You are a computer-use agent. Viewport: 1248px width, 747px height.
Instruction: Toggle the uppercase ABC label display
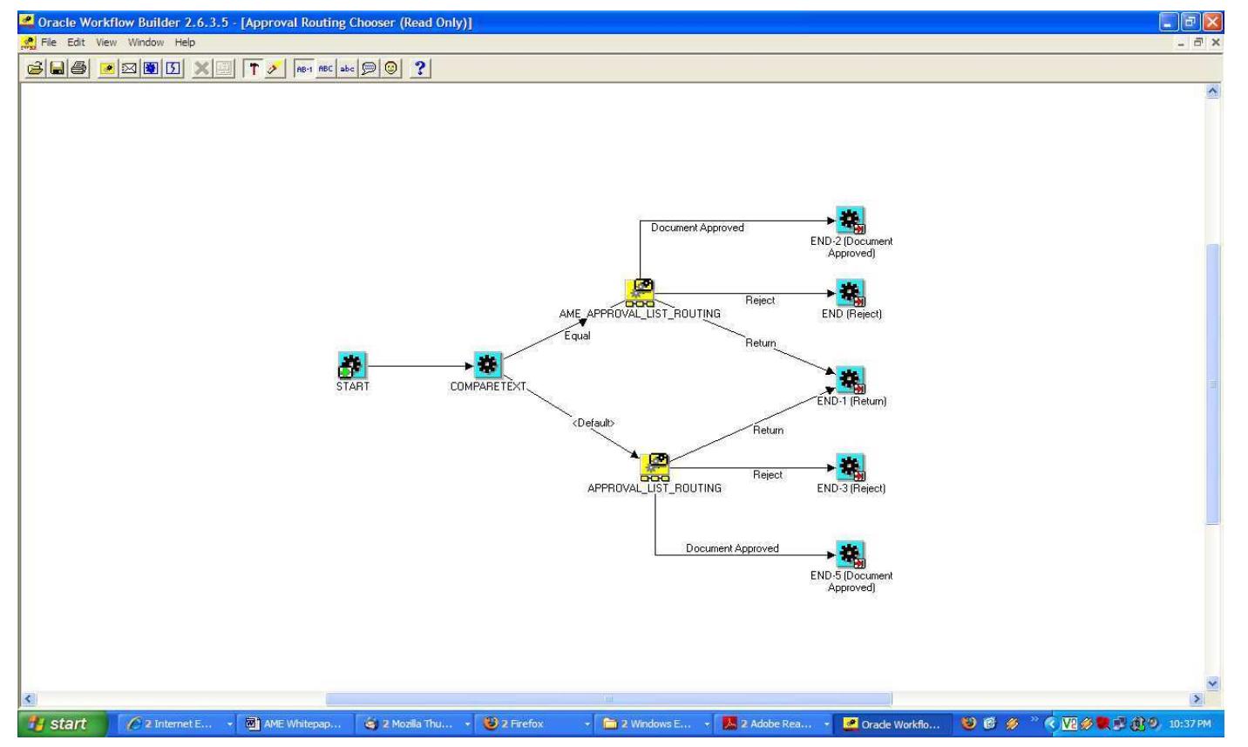pos(326,69)
